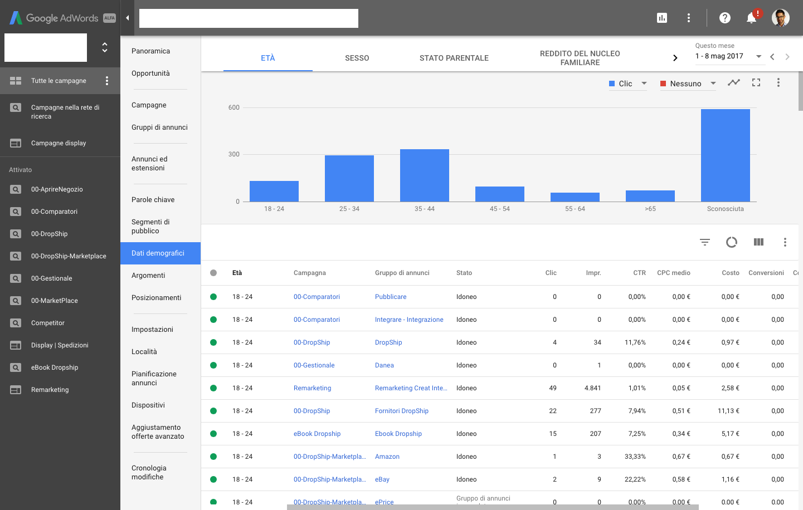The image size is (803, 510).
Task: Click the display icon beside Remarketing campaign
Action: pos(16,390)
